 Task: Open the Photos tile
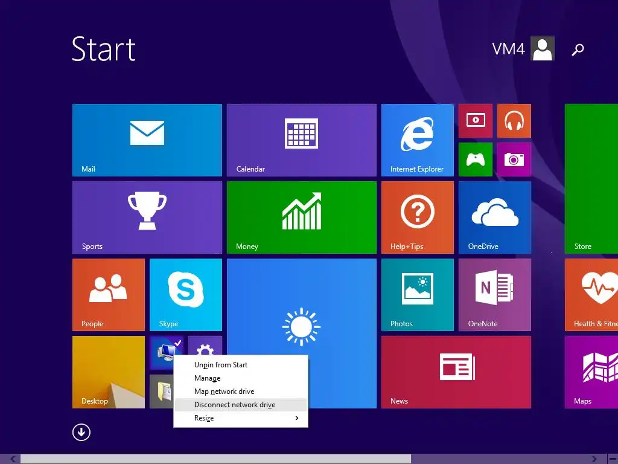tap(418, 295)
